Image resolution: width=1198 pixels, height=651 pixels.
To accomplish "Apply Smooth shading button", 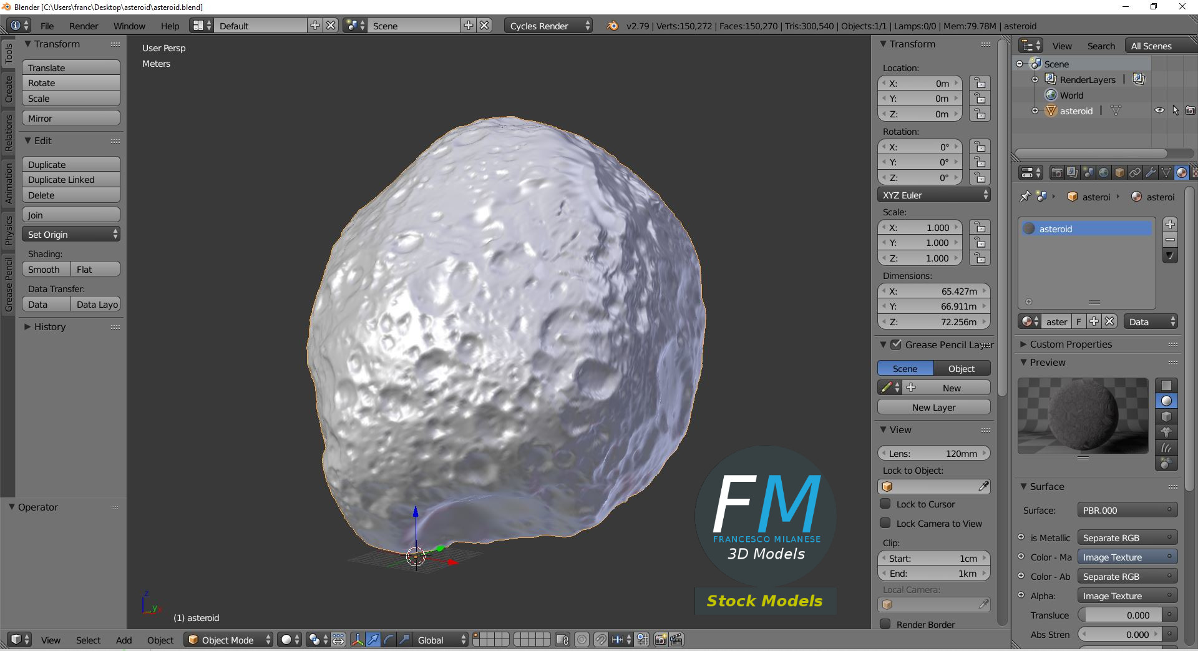I will (x=46, y=269).
